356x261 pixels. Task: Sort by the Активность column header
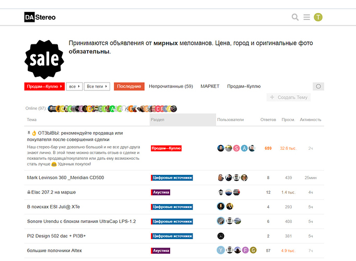coord(311,120)
